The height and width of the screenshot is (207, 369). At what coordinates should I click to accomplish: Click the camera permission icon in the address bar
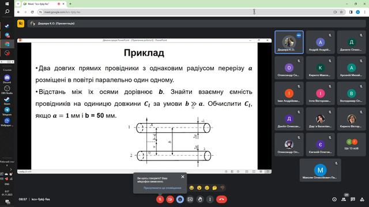tap(335, 12)
